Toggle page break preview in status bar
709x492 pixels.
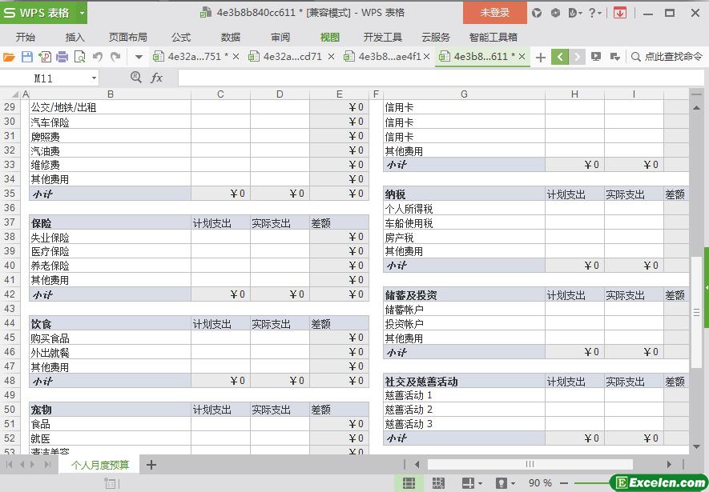point(438,483)
